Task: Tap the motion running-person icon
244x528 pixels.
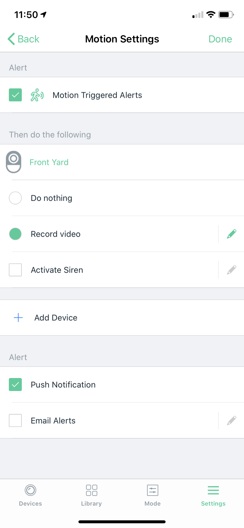Action: point(37,95)
